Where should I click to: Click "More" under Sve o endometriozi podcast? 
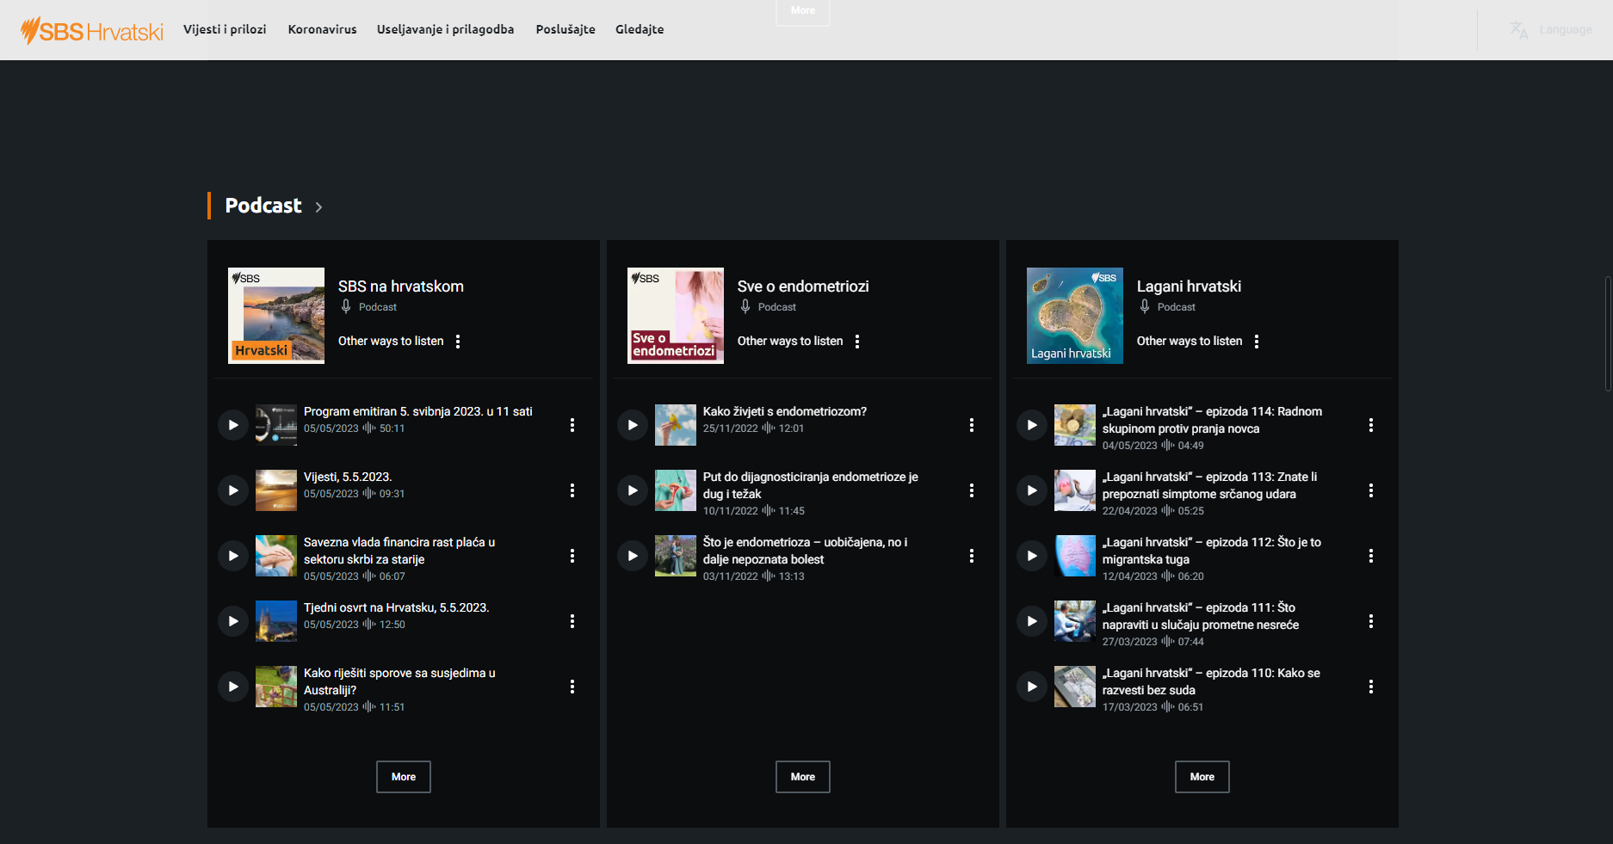pos(802,776)
